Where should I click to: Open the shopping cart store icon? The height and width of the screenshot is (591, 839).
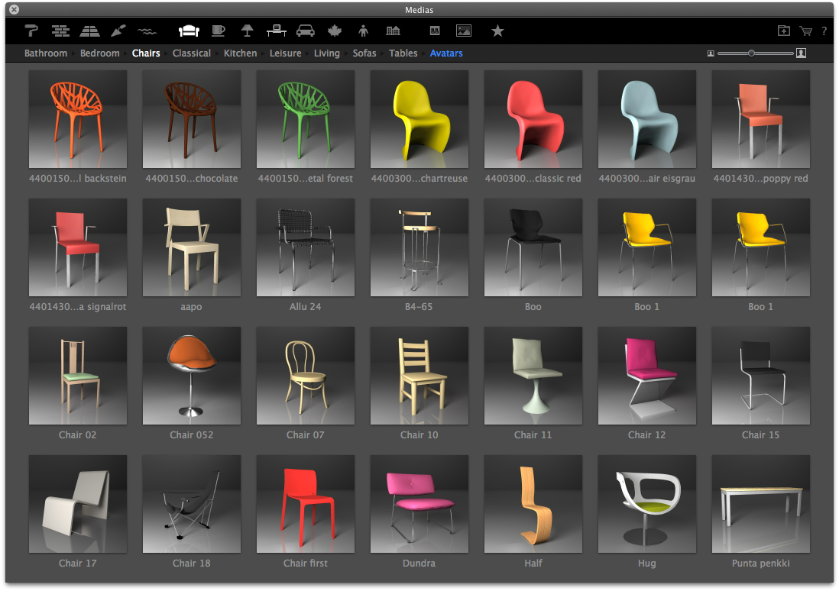coord(805,31)
